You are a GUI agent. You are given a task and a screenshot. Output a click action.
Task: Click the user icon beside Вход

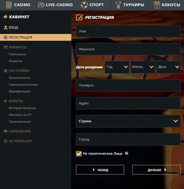6,27
